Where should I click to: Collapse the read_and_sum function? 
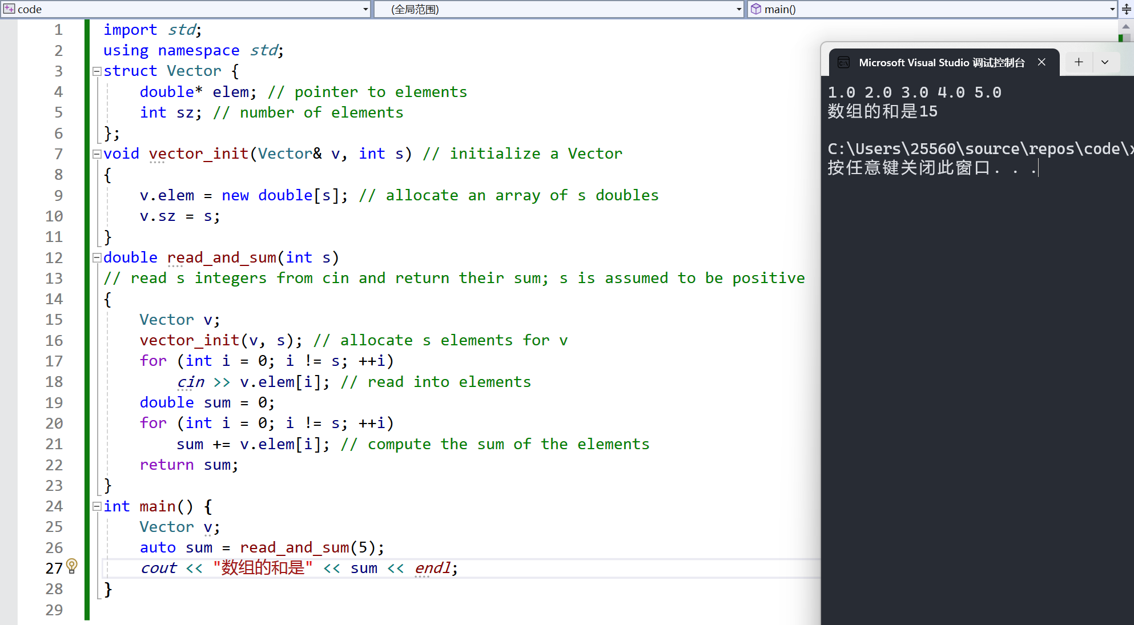[x=96, y=257]
